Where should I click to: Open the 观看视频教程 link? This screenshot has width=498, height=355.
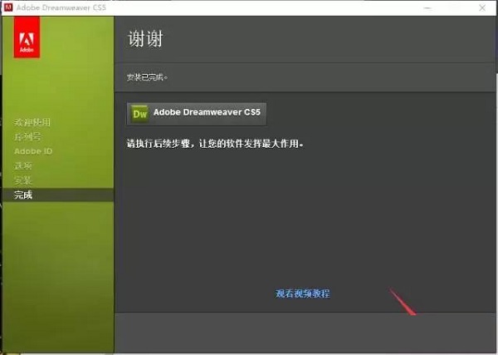point(302,293)
